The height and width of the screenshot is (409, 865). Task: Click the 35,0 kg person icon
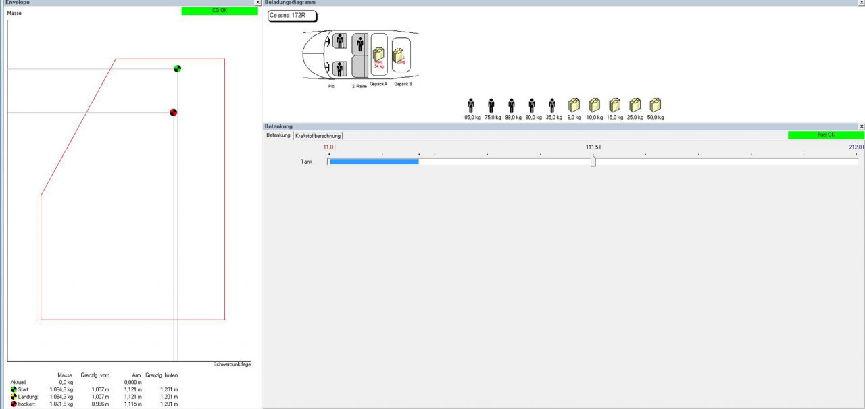(x=552, y=105)
